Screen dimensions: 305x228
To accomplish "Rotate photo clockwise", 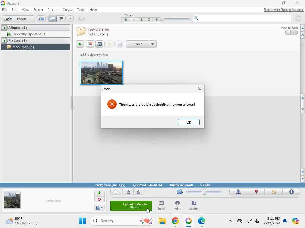I will (x=139, y=192).
